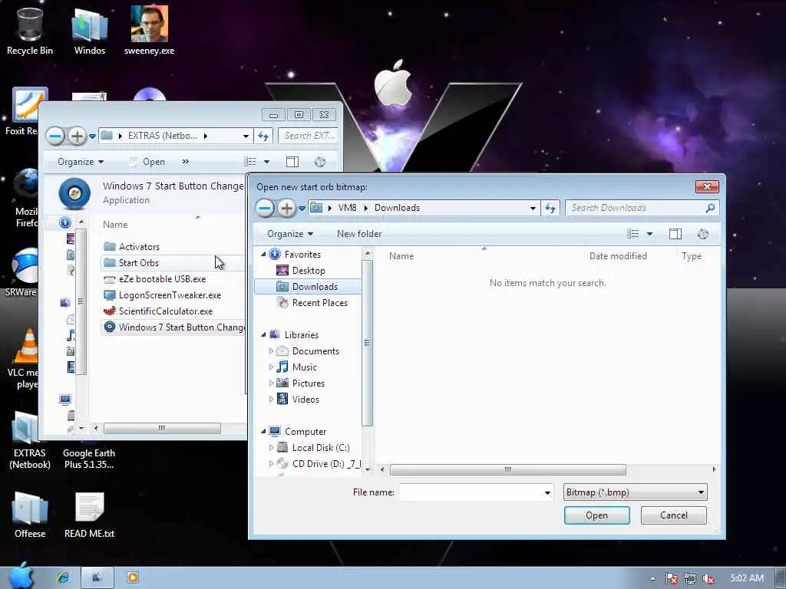Select eZe bootable USB.exe
Viewport: 786px width, 589px height.
[162, 279]
